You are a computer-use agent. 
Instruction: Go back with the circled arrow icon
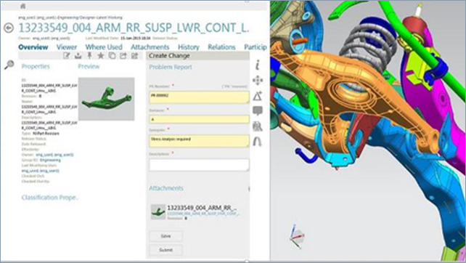(x=9, y=28)
